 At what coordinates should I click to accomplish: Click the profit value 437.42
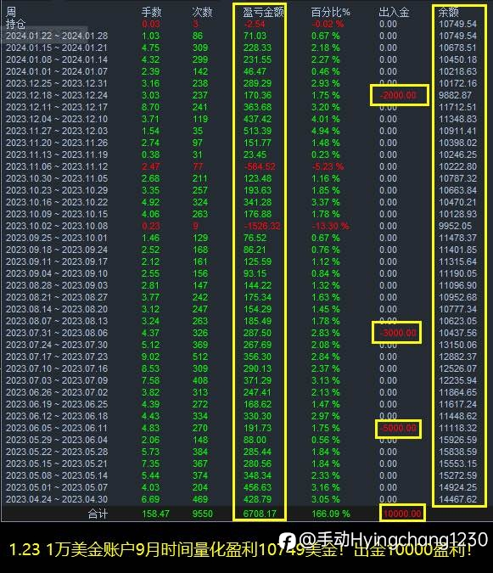coord(257,119)
